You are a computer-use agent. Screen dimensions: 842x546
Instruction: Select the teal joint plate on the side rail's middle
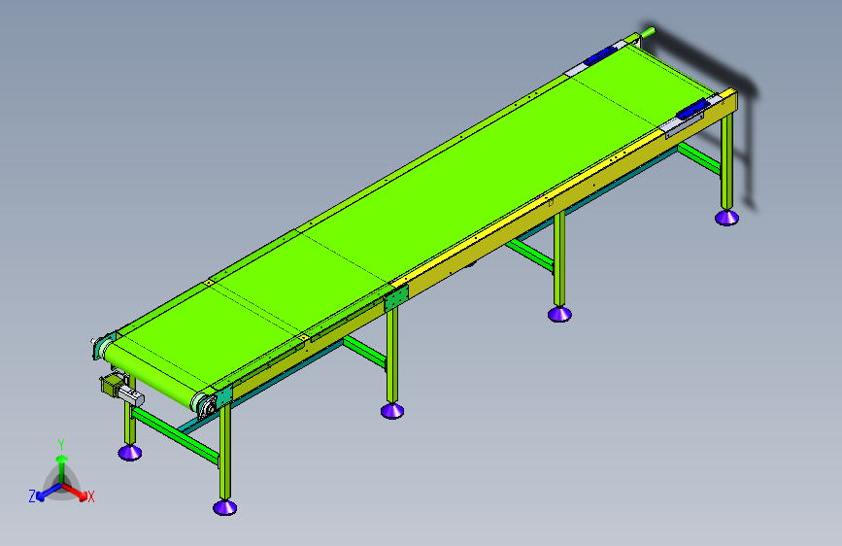pyautogui.click(x=396, y=298)
